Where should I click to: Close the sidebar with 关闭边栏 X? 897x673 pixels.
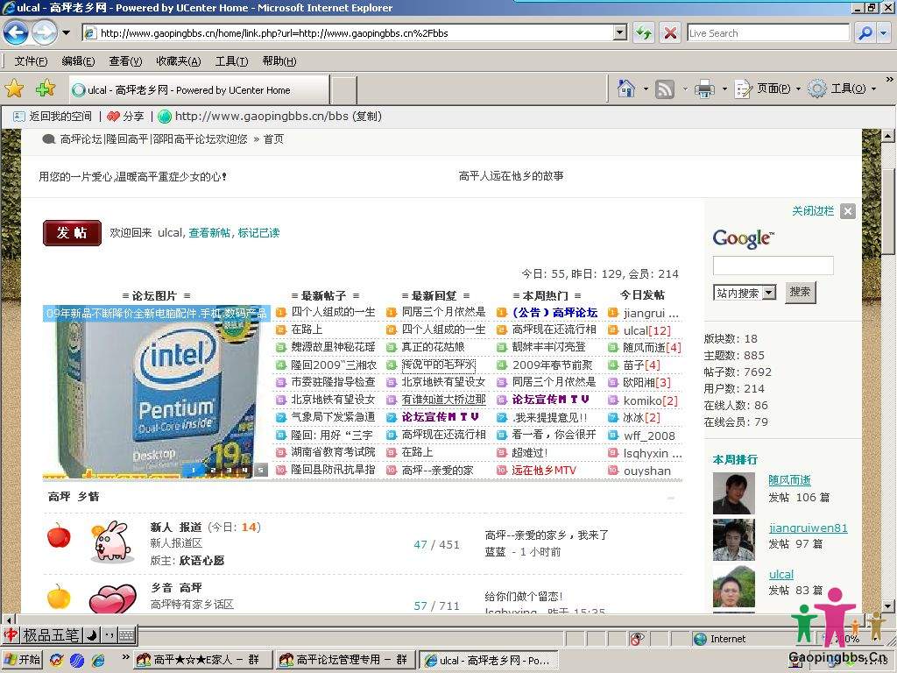[x=847, y=211]
